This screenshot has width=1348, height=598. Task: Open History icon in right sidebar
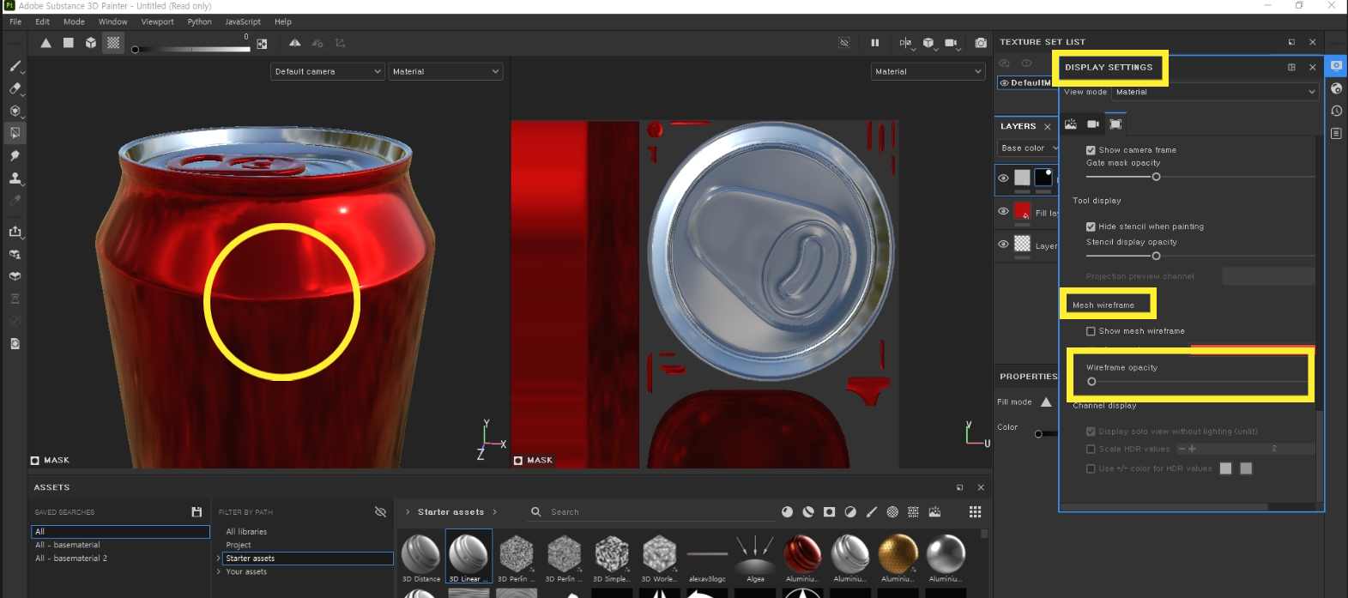[x=1336, y=111]
